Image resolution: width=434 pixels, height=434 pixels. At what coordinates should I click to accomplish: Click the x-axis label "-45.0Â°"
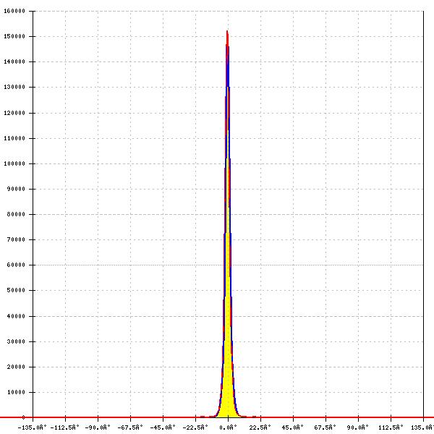163,427
